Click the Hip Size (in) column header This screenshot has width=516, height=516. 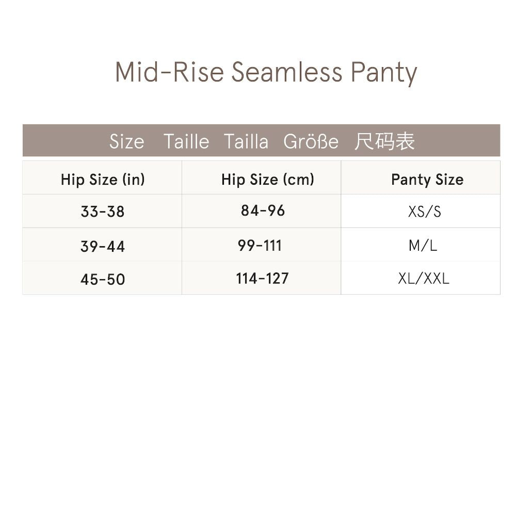tap(103, 180)
